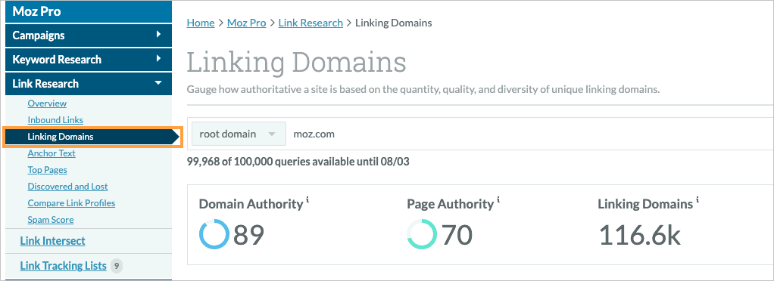Select Linking Domains sidebar item
Image resolution: width=774 pixels, height=281 pixels.
pyautogui.click(x=93, y=137)
